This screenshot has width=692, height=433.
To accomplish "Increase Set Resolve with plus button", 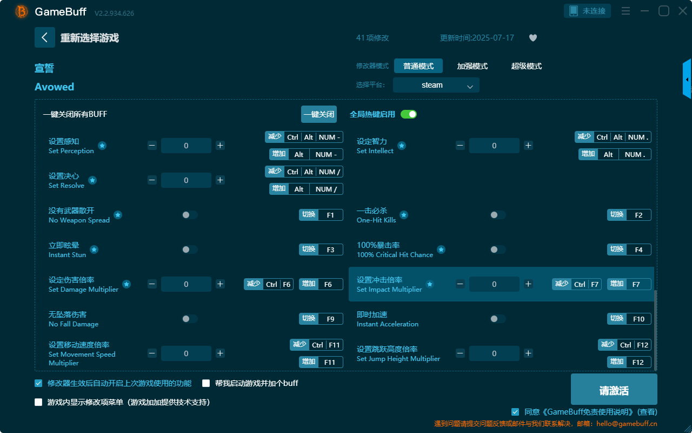I will (x=220, y=180).
